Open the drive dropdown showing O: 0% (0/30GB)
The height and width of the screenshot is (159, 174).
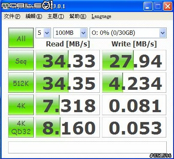(x=128, y=33)
